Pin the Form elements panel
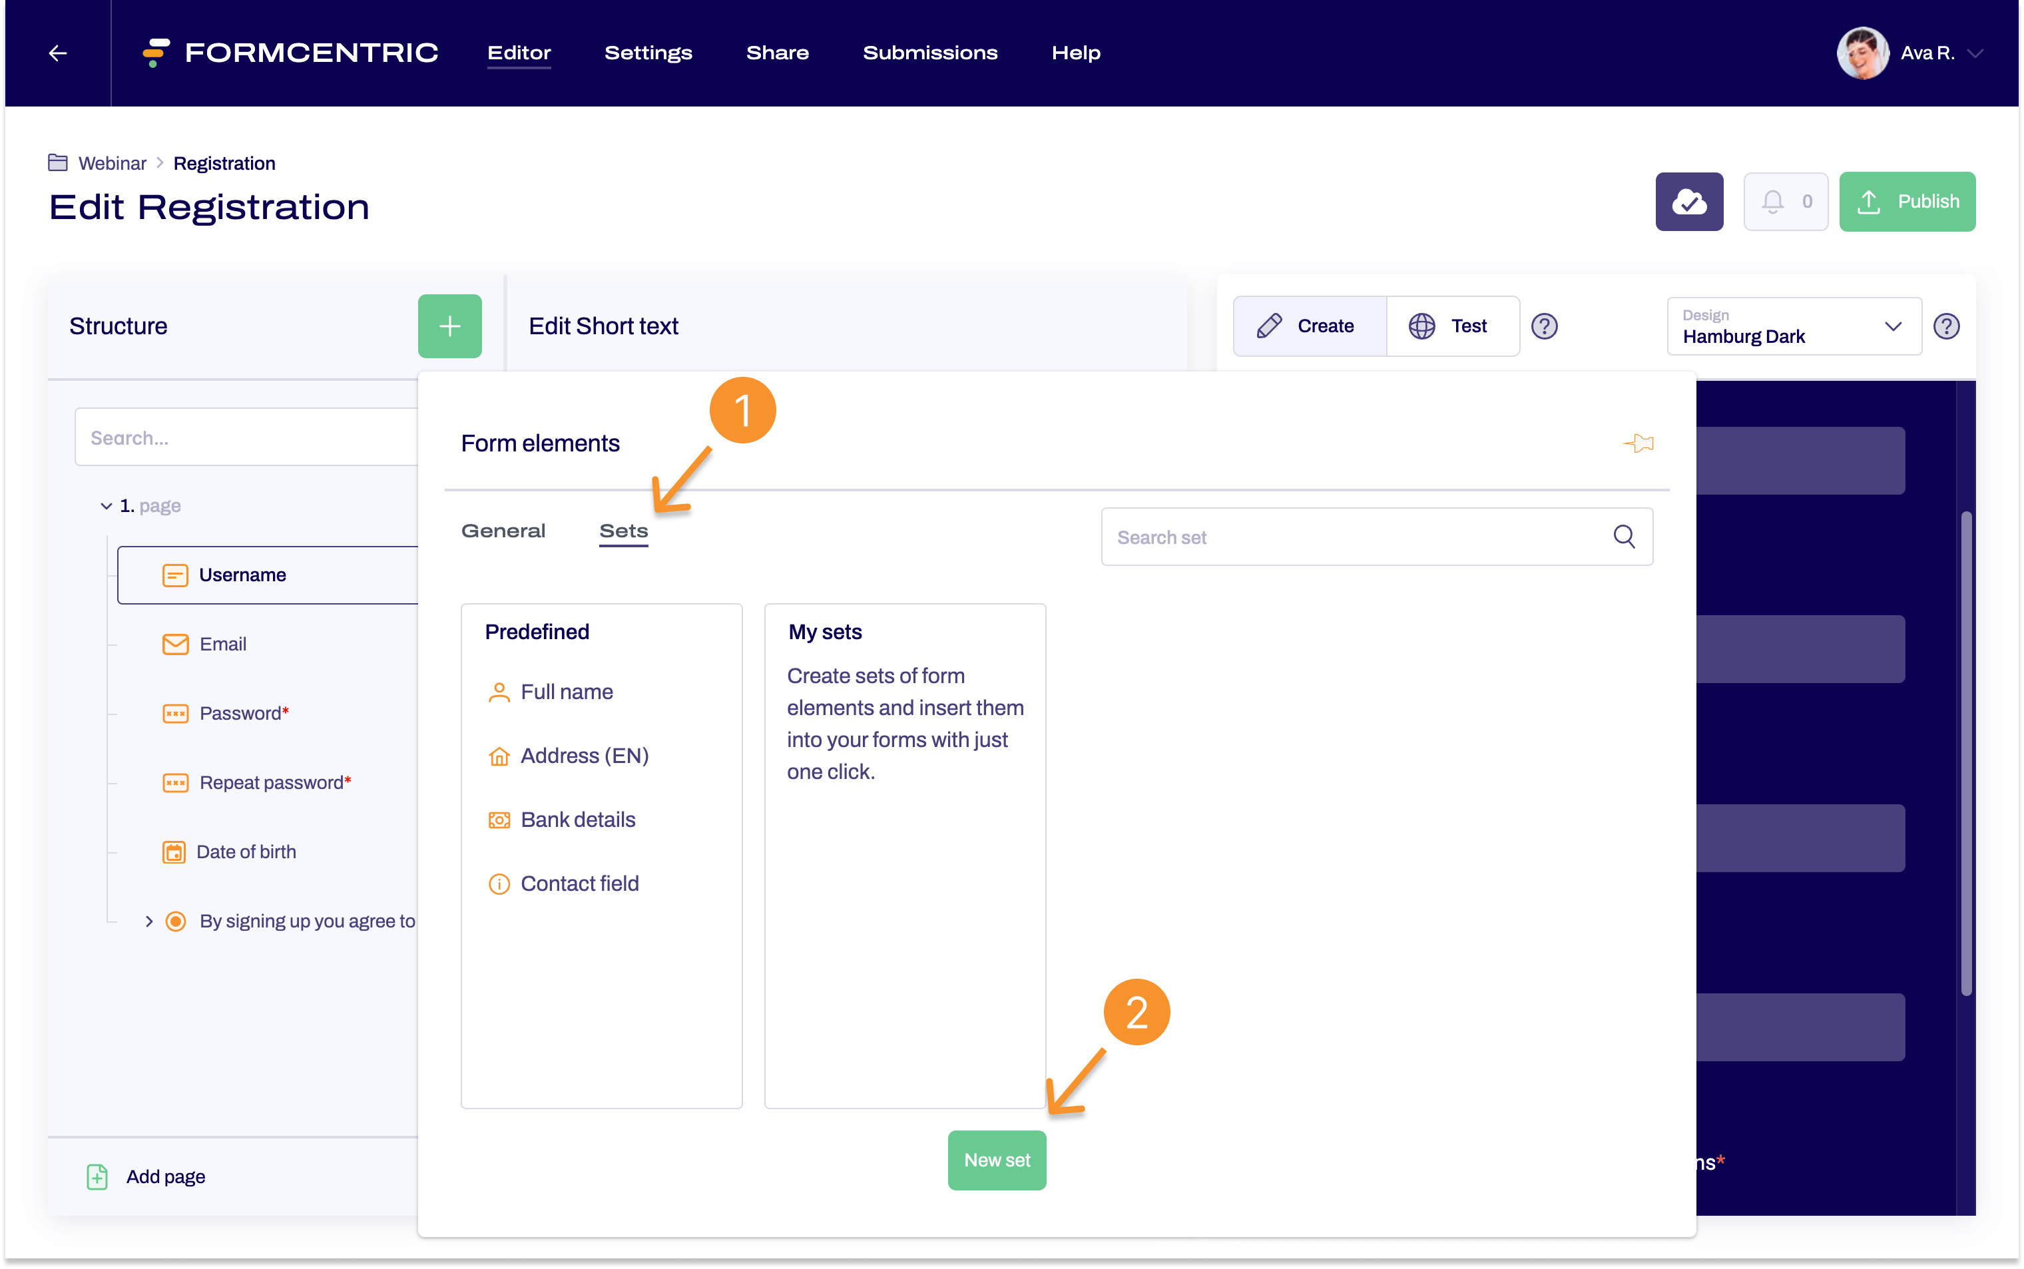Image resolution: width=2024 pixels, height=1269 pixels. click(1640, 443)
